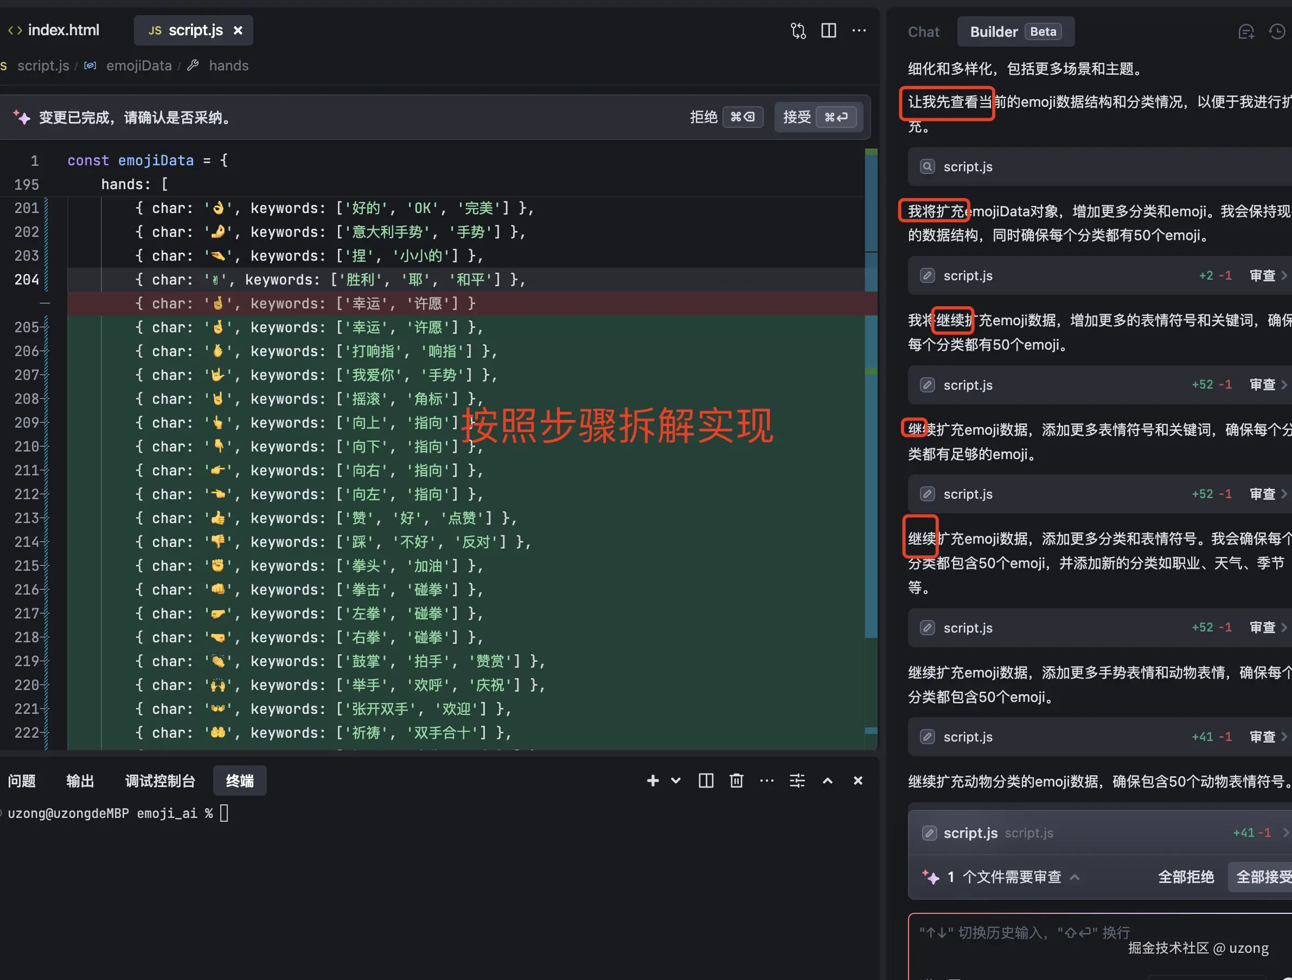Open new terminal profile dropdown arrow
Viewport: 1292px width, 980px height.
coord(676,781)
